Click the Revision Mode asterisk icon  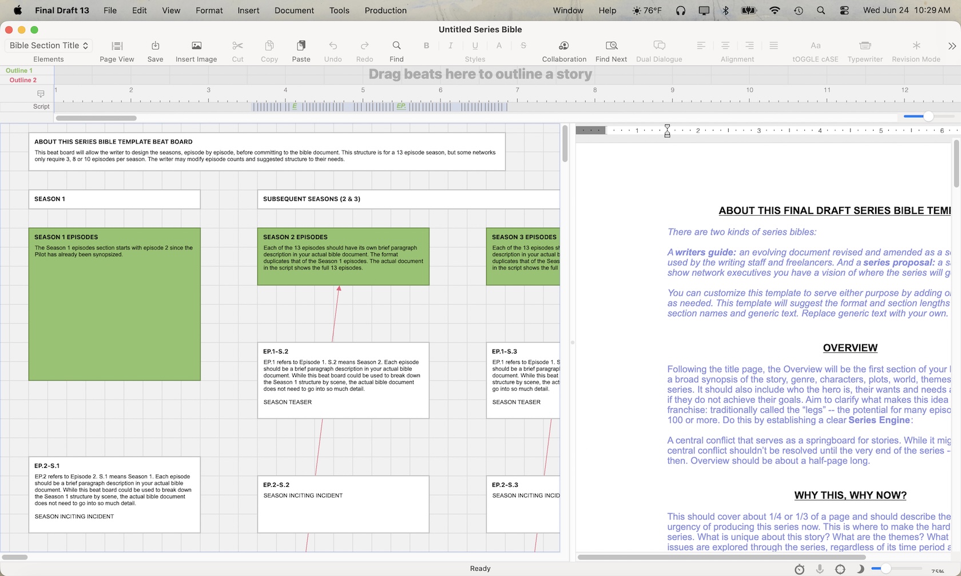coord(916,46)
